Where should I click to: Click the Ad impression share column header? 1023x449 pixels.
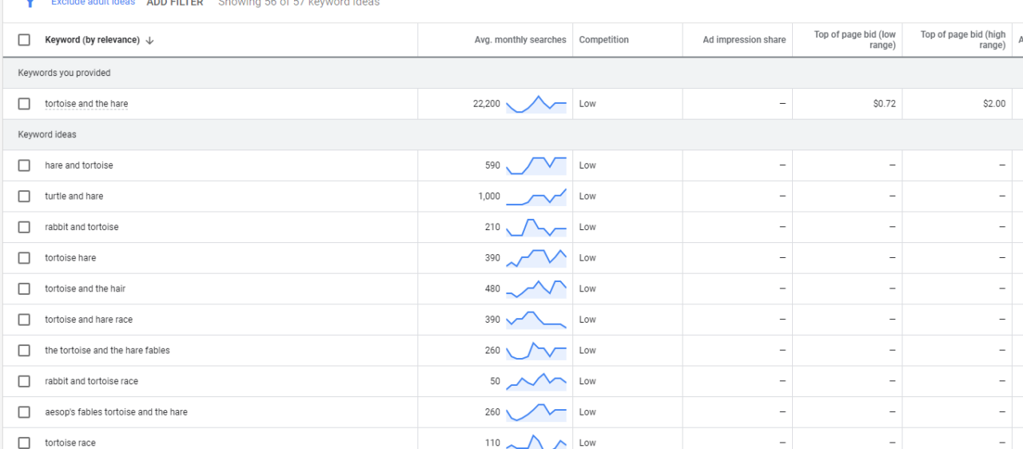click(744, 40)
